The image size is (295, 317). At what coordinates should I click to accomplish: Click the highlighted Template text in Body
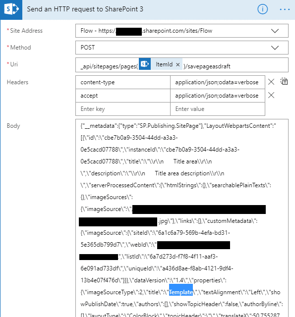(x=180, y=292)
